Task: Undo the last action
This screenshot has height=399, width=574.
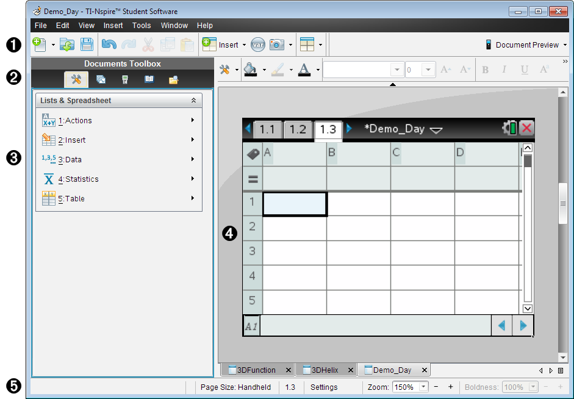Action: pos(109,44)
